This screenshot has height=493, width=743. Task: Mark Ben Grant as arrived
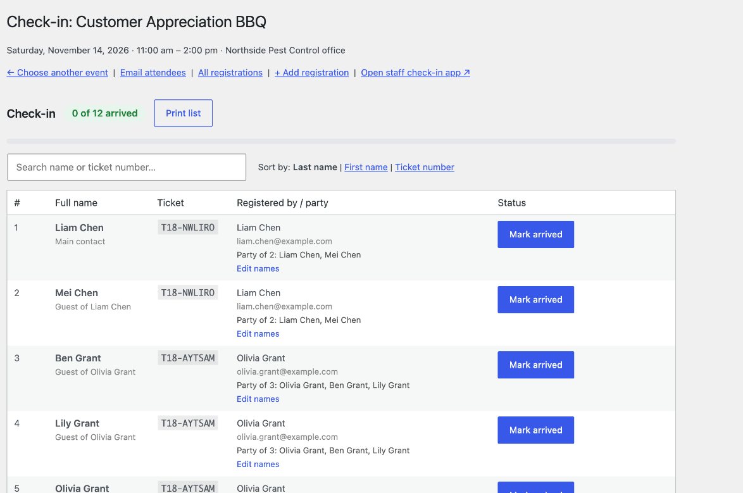pyautogui.click(x=536, y=365)
